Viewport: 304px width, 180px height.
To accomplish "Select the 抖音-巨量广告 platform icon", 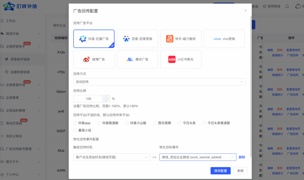I will click(83, 39).
